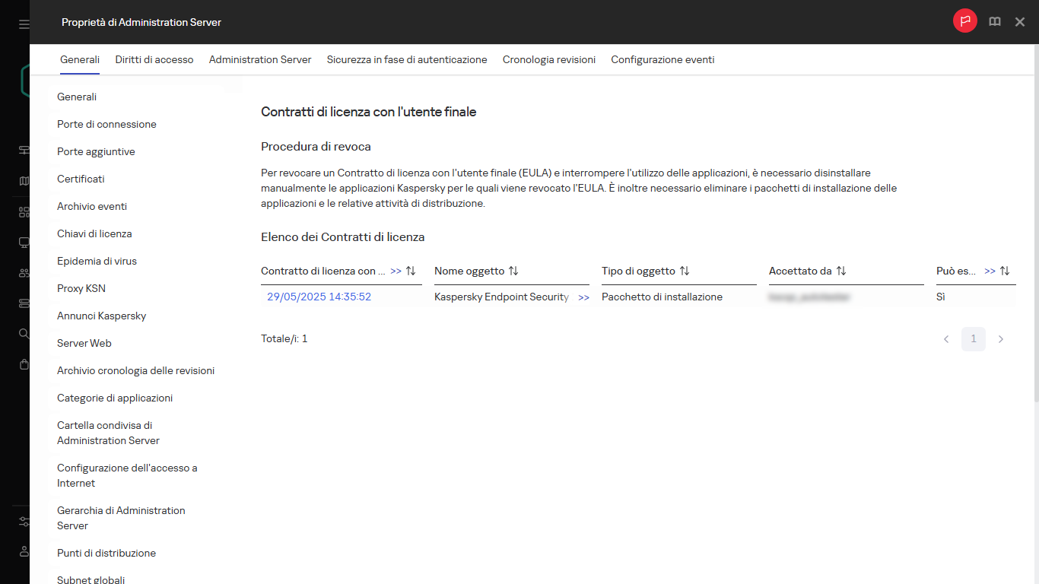Sort the Contratto di licenza column
The width and height of the screenshot is (1039, 584).
pyautogui.click(x=411, y=271)
